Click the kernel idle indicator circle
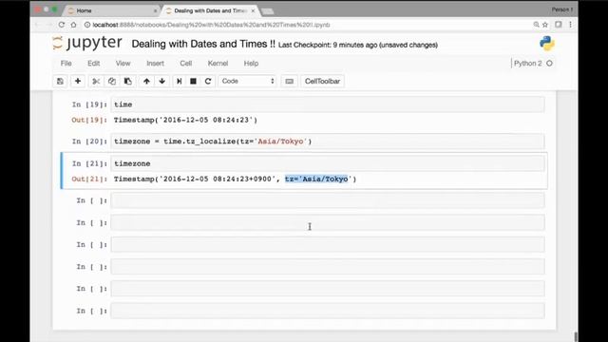 [x=549, y=64]
